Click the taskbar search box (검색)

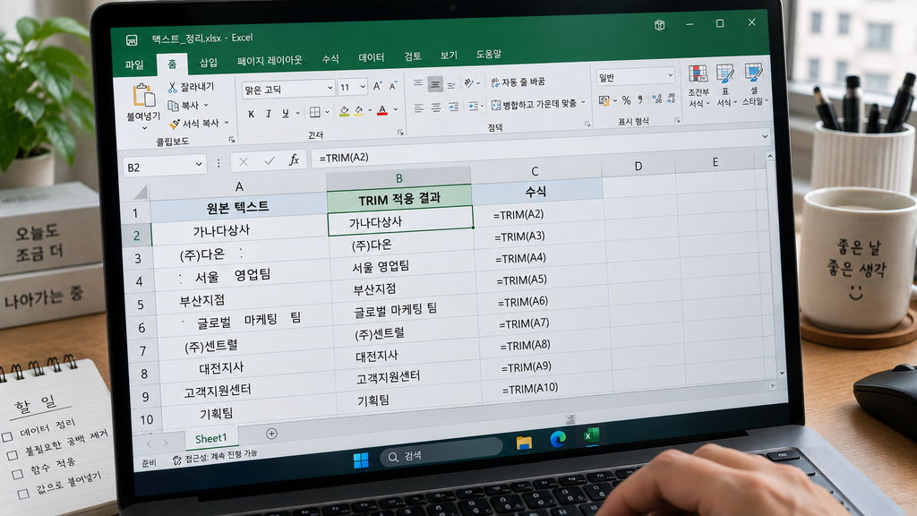[x=441, y=451]
